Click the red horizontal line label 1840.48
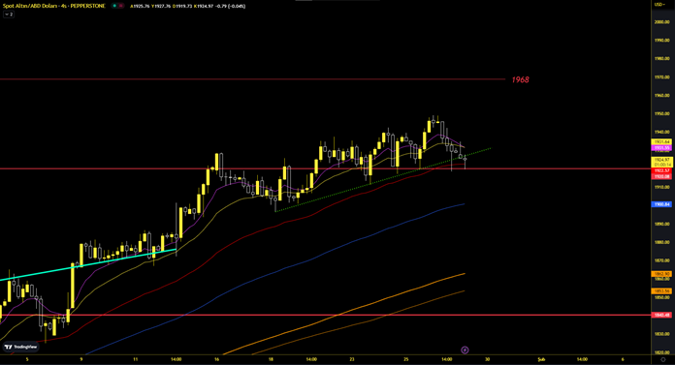This screenshot has width=675, height=365. click(661, 315)
